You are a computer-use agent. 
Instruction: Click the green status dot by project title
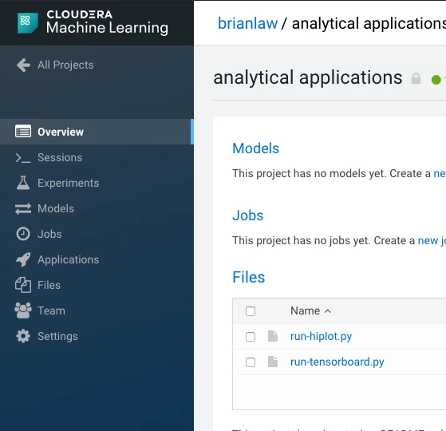point(436,80)
